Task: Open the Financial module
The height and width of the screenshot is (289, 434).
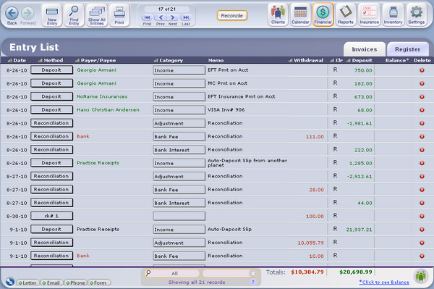Action: pyautogui.click(x=323, y=15)
